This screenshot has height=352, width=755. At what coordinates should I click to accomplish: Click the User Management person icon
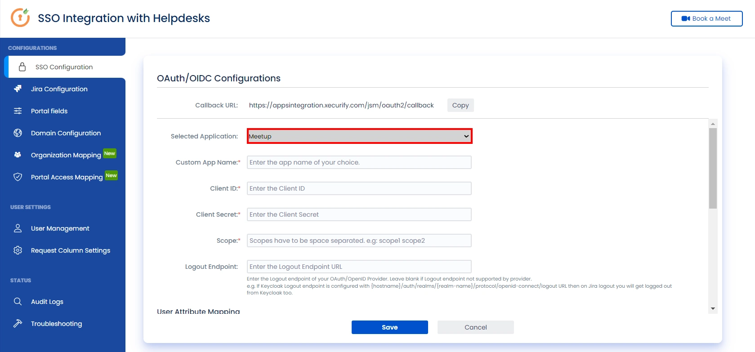(18, 228)
